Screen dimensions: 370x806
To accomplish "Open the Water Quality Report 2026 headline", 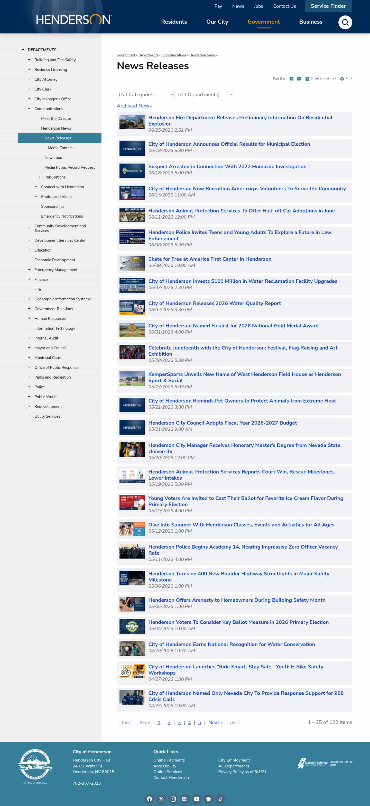I will pyautogui.click(x=214, y=303).
